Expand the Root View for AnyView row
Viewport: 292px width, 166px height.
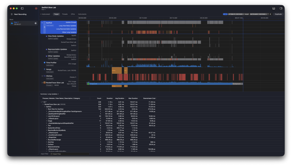coord(46,109)
